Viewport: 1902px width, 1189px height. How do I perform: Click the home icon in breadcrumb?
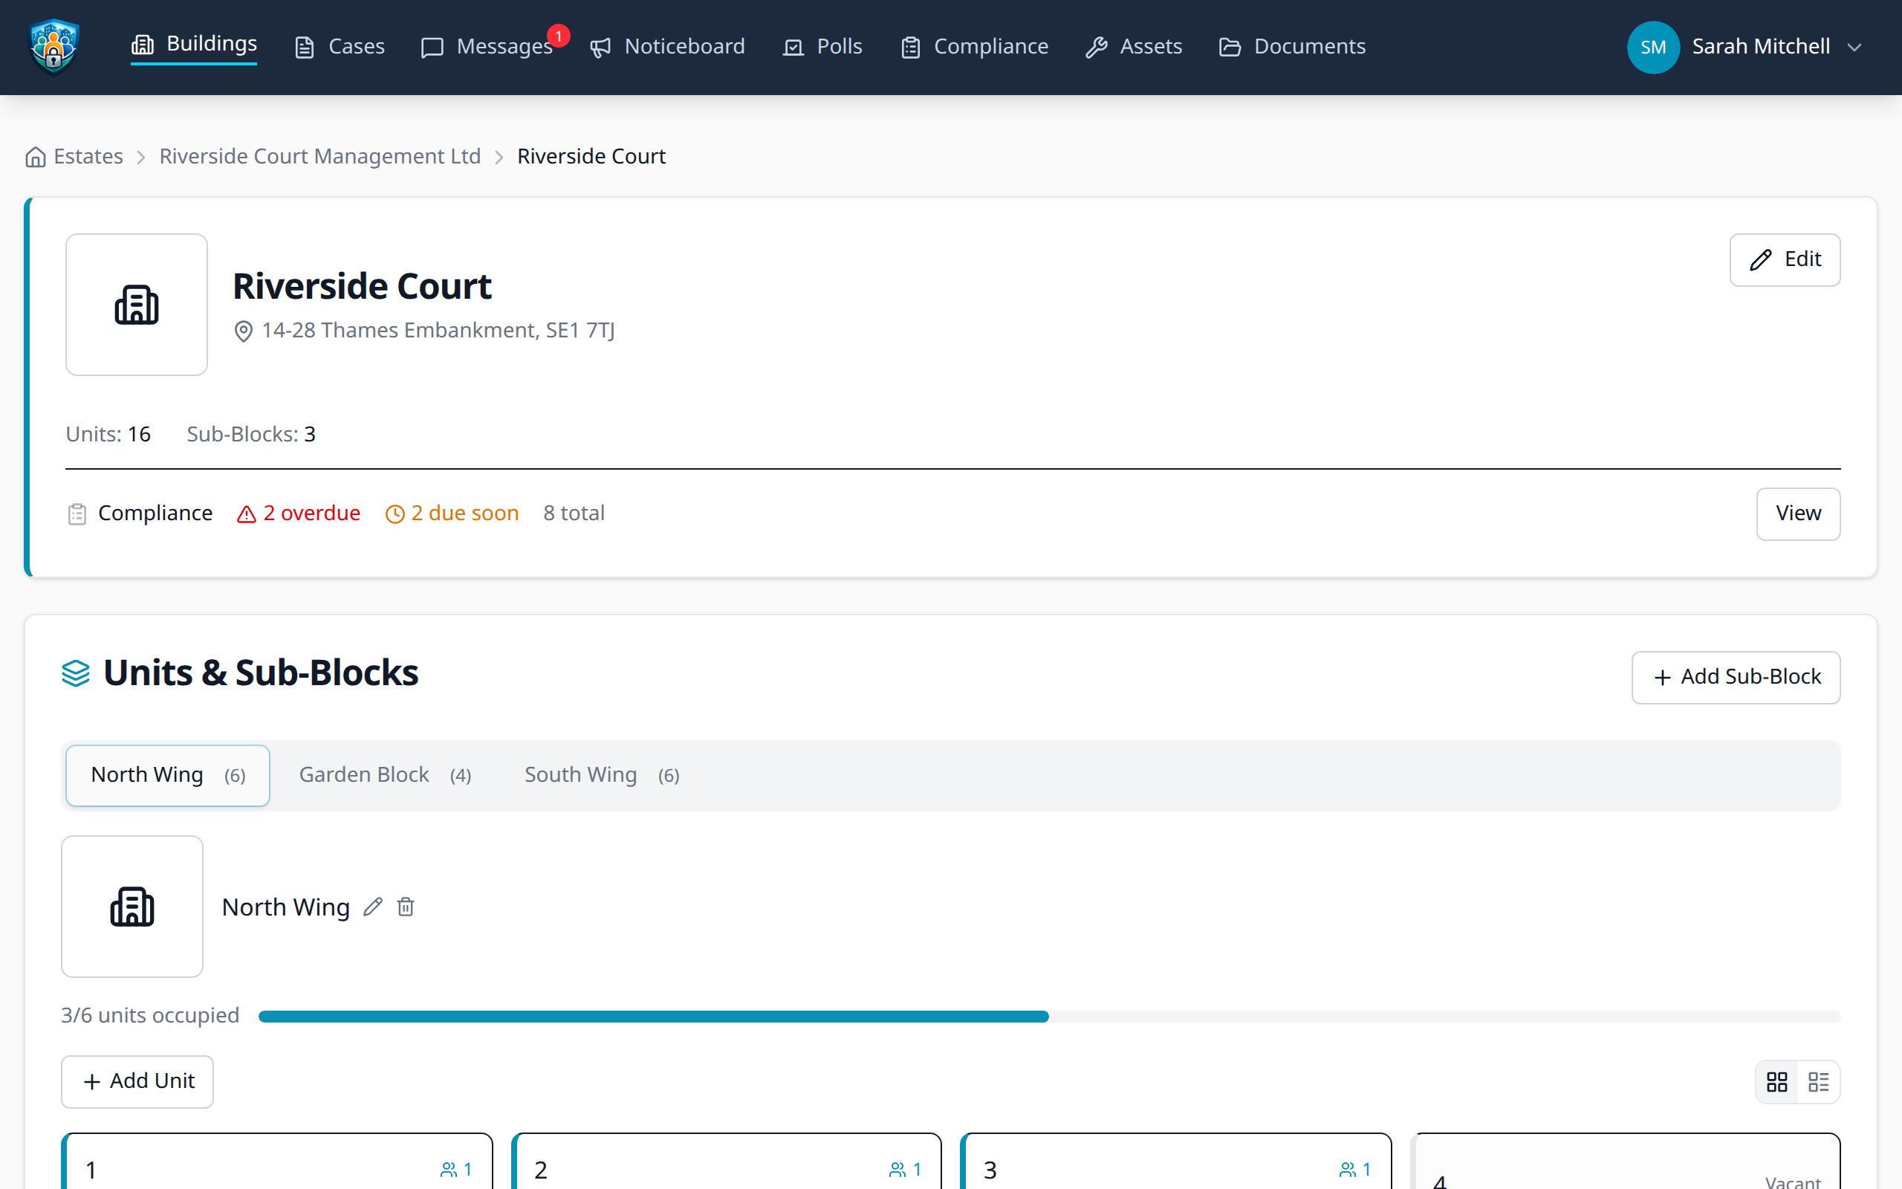pos(35,157)
